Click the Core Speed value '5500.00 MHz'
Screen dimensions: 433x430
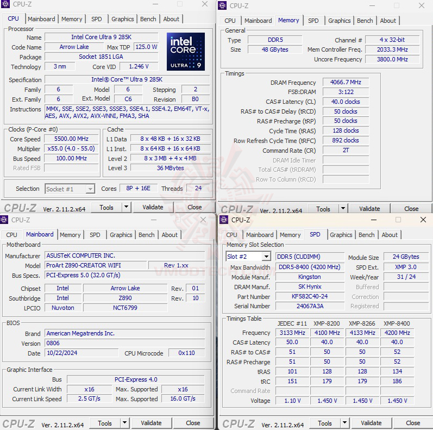[x=71, y=139]
